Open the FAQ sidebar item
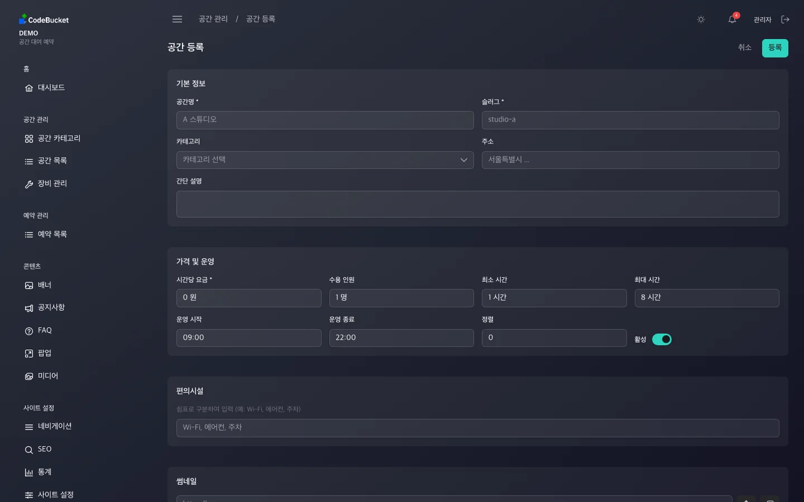The height and width of the screenshot is (502, 804). [45, 331]
